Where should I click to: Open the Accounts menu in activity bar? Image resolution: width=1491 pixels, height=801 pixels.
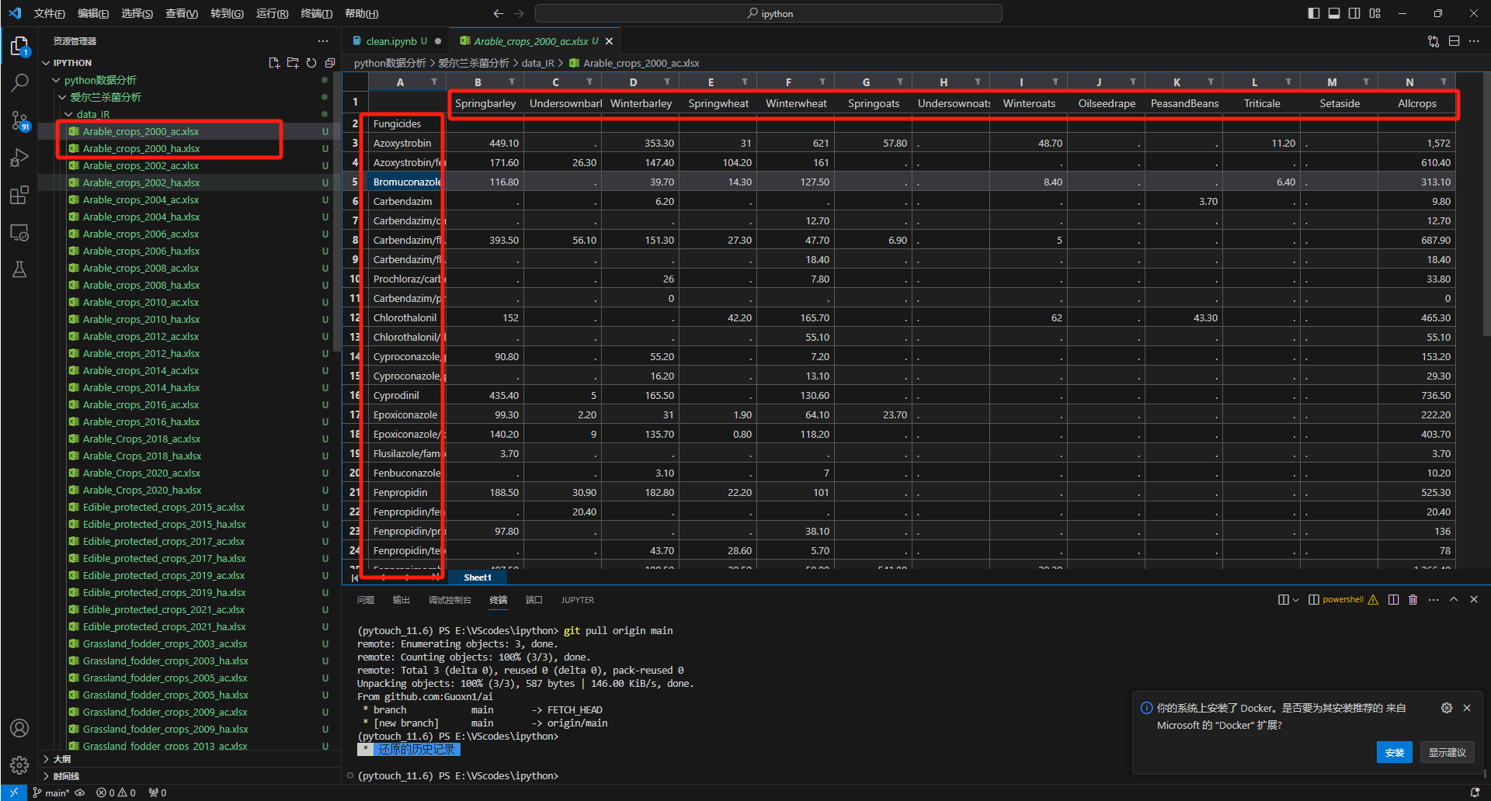(19, 728)
